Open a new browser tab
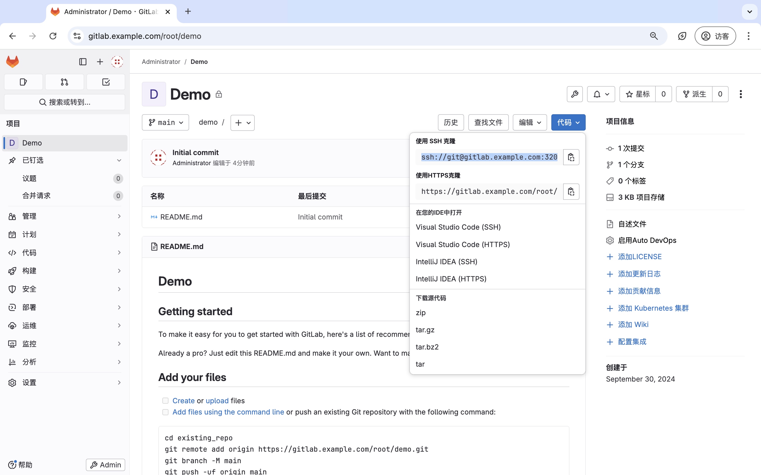This screenshot has height=475, width=761. [188, 12]
